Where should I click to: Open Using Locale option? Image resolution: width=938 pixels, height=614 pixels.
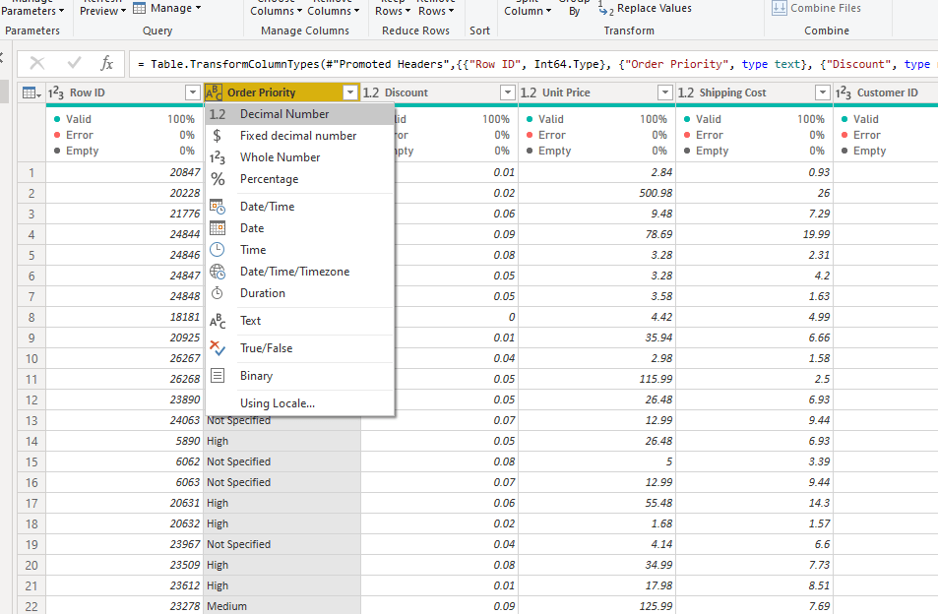(299, 403)
